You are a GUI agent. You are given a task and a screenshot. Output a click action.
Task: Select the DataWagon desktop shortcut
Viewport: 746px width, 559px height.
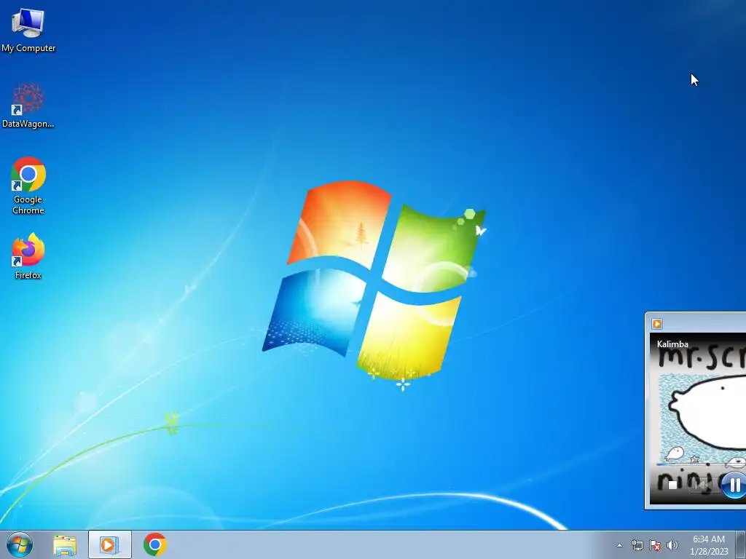point(28,106)
